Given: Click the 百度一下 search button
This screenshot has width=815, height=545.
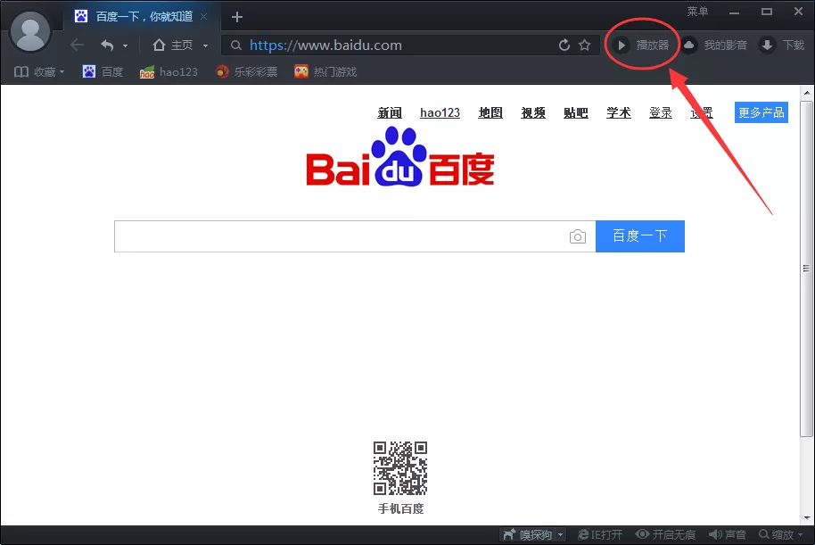Looking at the screenshot, I should 640,236.
